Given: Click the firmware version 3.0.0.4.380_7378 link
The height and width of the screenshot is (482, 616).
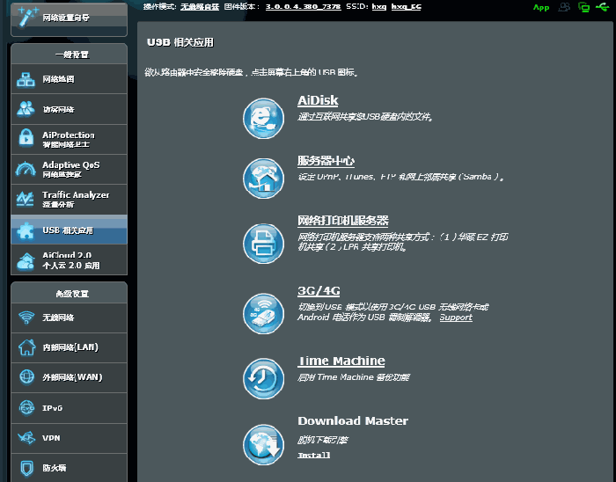Looking at the screenshot, I should pos(304,7).
